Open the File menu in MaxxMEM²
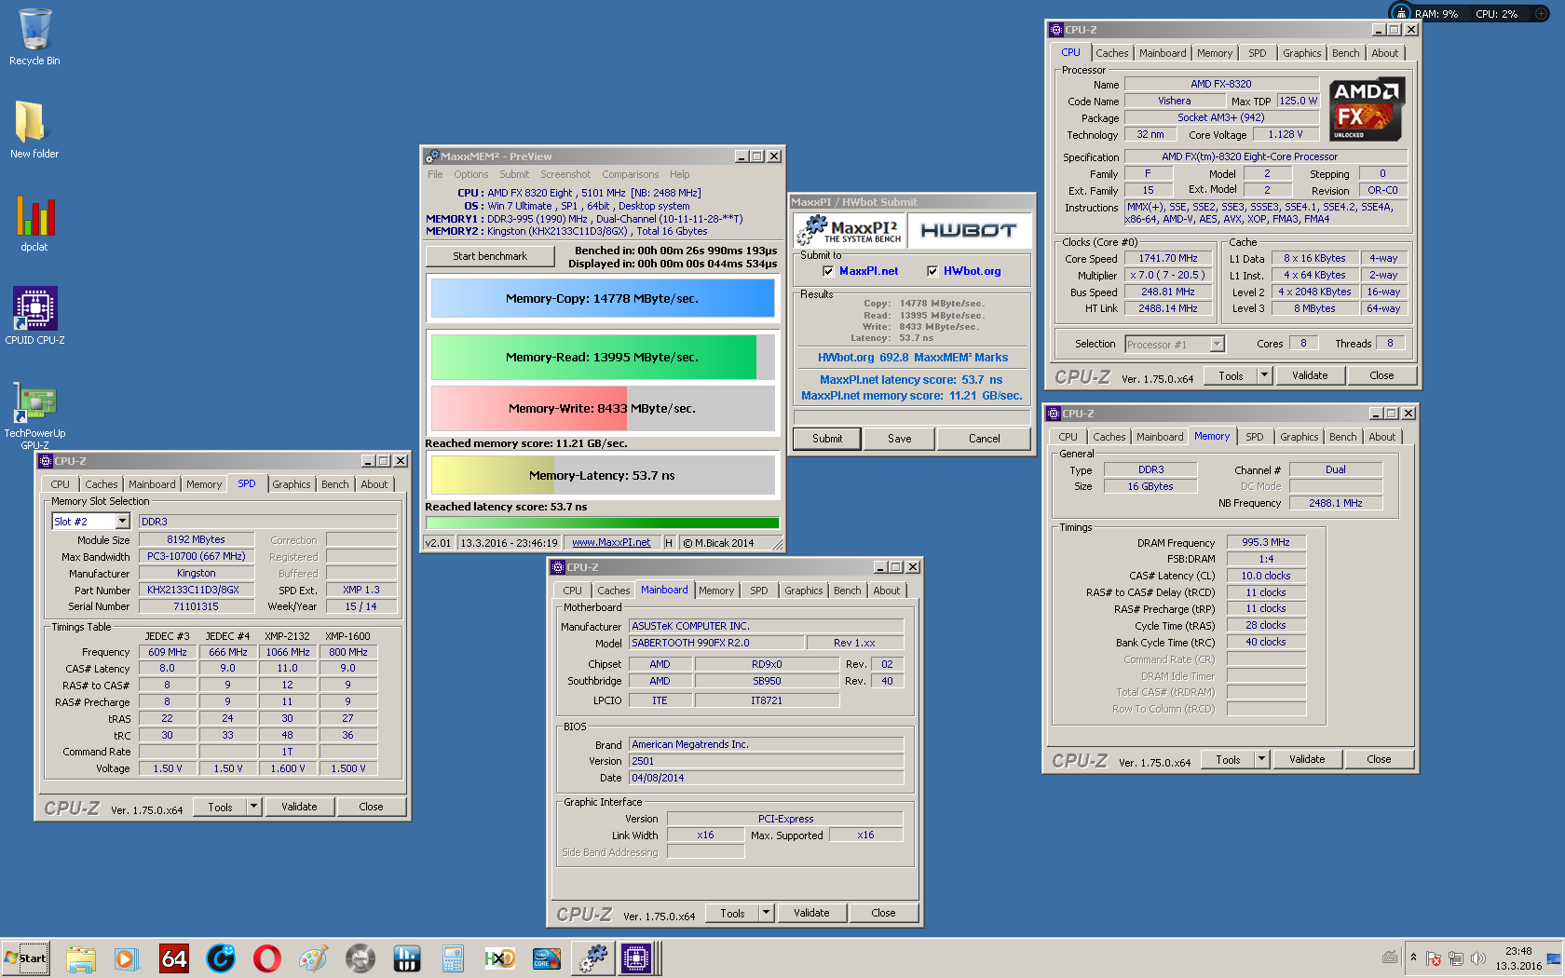Image resolution: width=1565 pixels, height=978 pixels. [435, 174]
